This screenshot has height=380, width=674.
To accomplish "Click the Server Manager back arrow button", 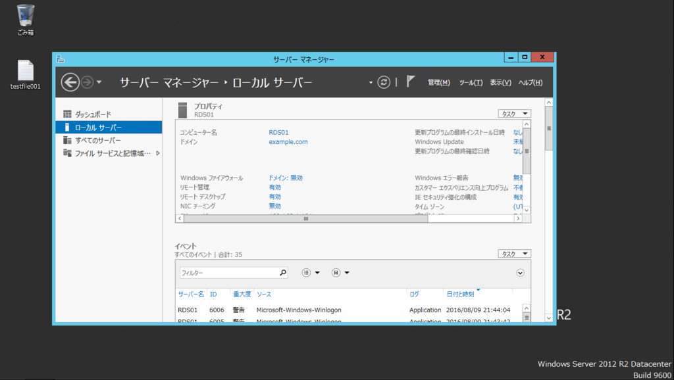I will pos(70,82).
